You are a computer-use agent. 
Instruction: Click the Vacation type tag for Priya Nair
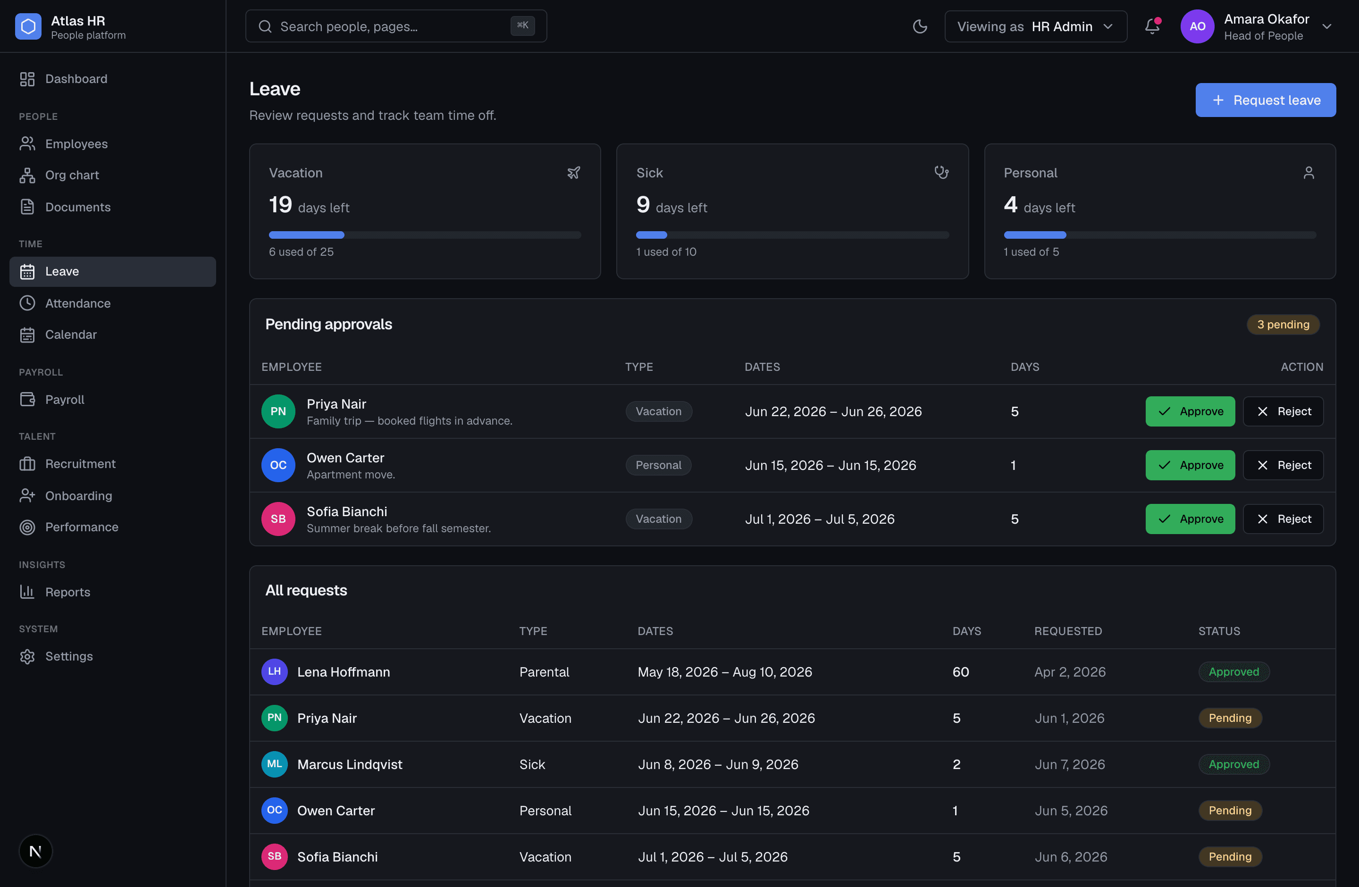(x=658, y=411)
